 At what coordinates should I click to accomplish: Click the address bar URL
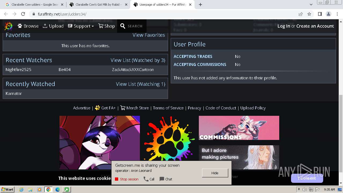[x=62, y=14]
